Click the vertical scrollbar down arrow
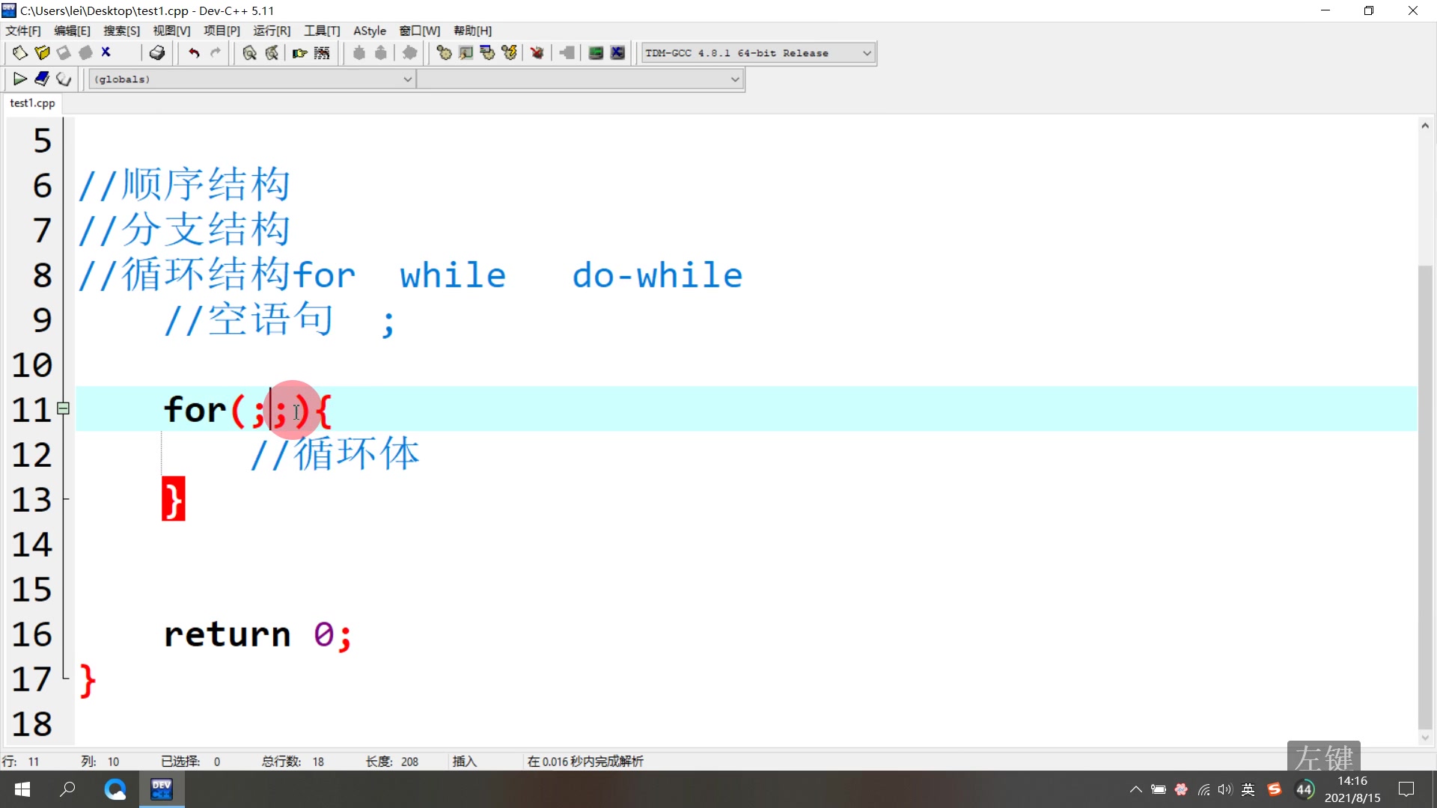Screen dimensions: 1437x808 click(x=1425, y=738)
